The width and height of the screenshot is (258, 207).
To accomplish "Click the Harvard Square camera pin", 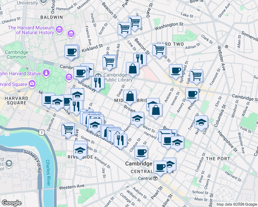I will click(x=32, y=84).
